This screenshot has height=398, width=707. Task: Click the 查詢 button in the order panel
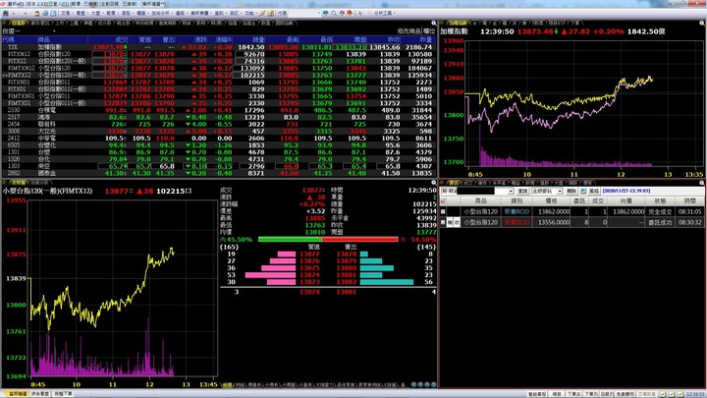click(x=523, y=191)
